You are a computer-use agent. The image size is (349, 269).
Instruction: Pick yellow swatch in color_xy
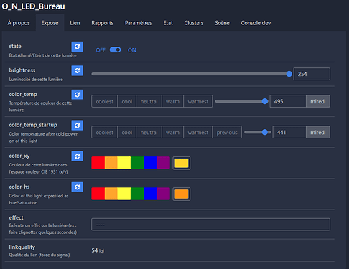pyautogui.click(x=124, y=163)
